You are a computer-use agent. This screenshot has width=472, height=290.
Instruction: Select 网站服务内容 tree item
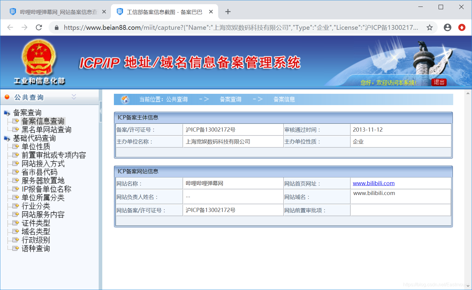coord(43,214)
